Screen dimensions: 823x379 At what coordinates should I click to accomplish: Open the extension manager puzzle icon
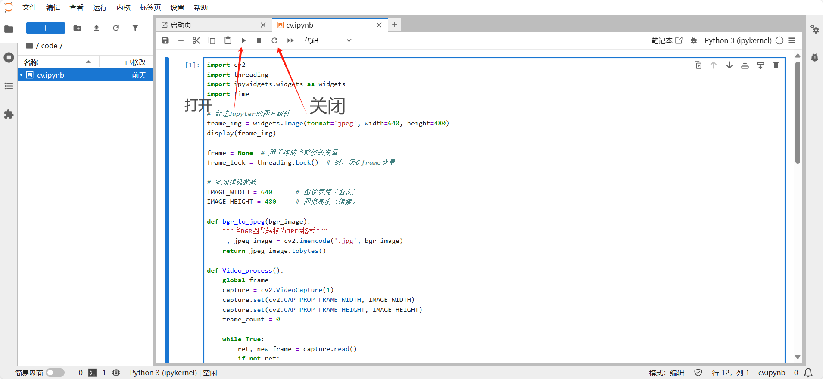point(9,114)
